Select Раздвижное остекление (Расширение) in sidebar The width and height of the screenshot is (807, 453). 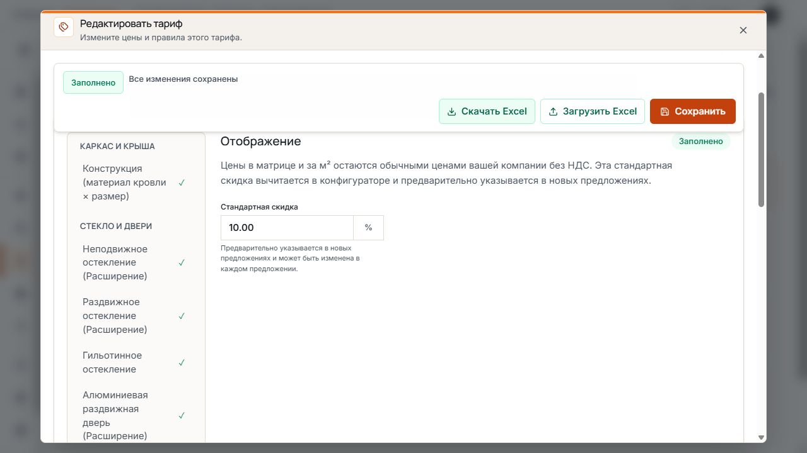pos(136,316)
